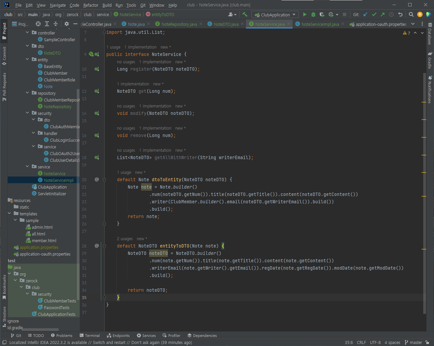Stop the running process button
The image size is (434, 346).
[345, 14]
